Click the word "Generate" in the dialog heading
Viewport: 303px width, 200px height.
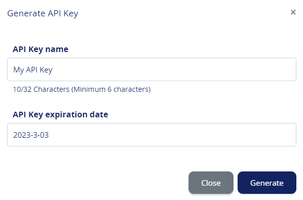click(26, 13)
